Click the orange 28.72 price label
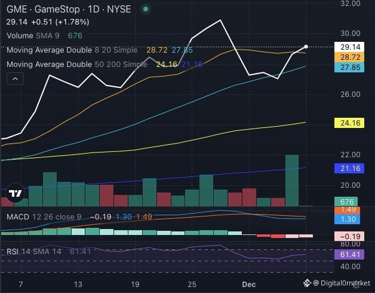Image resolution: width=375 pixels, height=293 pixels. [349, 57]
